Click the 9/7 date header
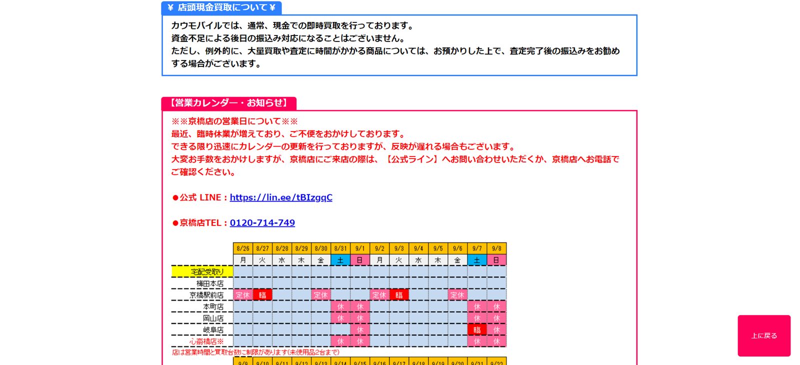The height and width of the screenshot is (365, 800). coord(477,248)
